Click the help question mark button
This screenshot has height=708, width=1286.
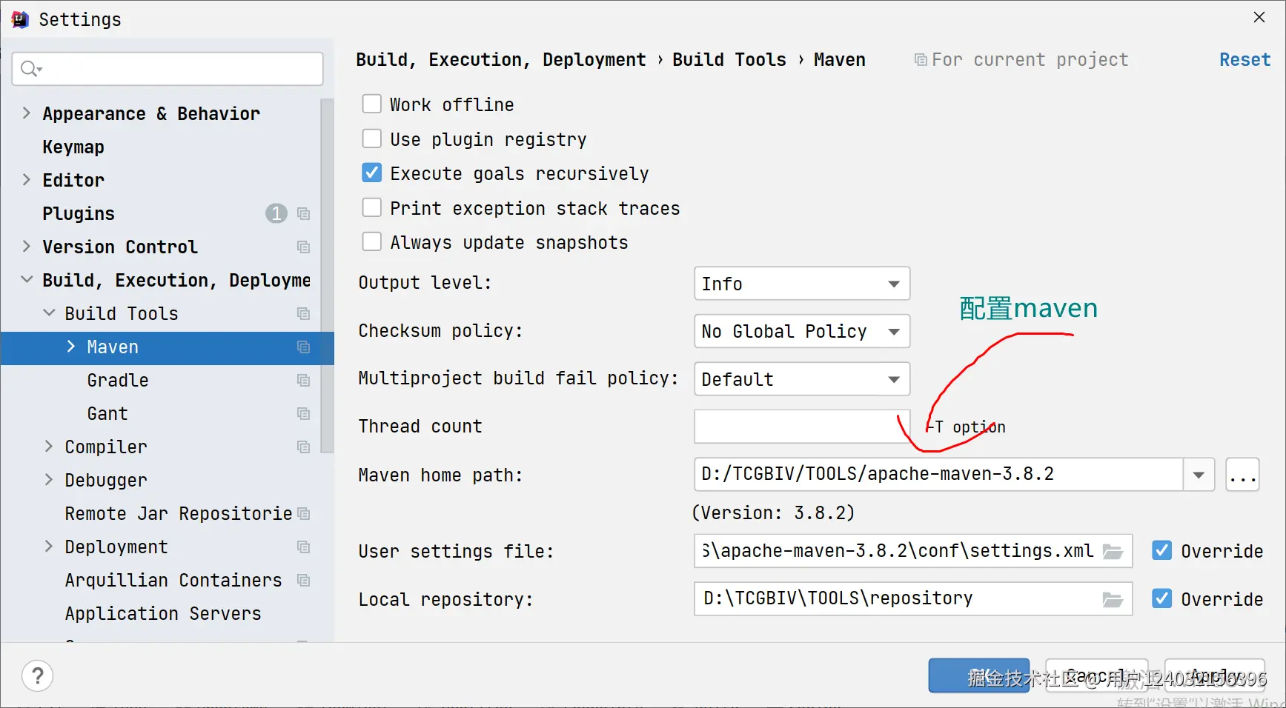click(38, 675)
